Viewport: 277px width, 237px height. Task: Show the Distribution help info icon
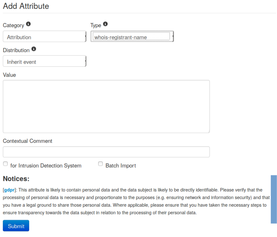pos(34,49)
